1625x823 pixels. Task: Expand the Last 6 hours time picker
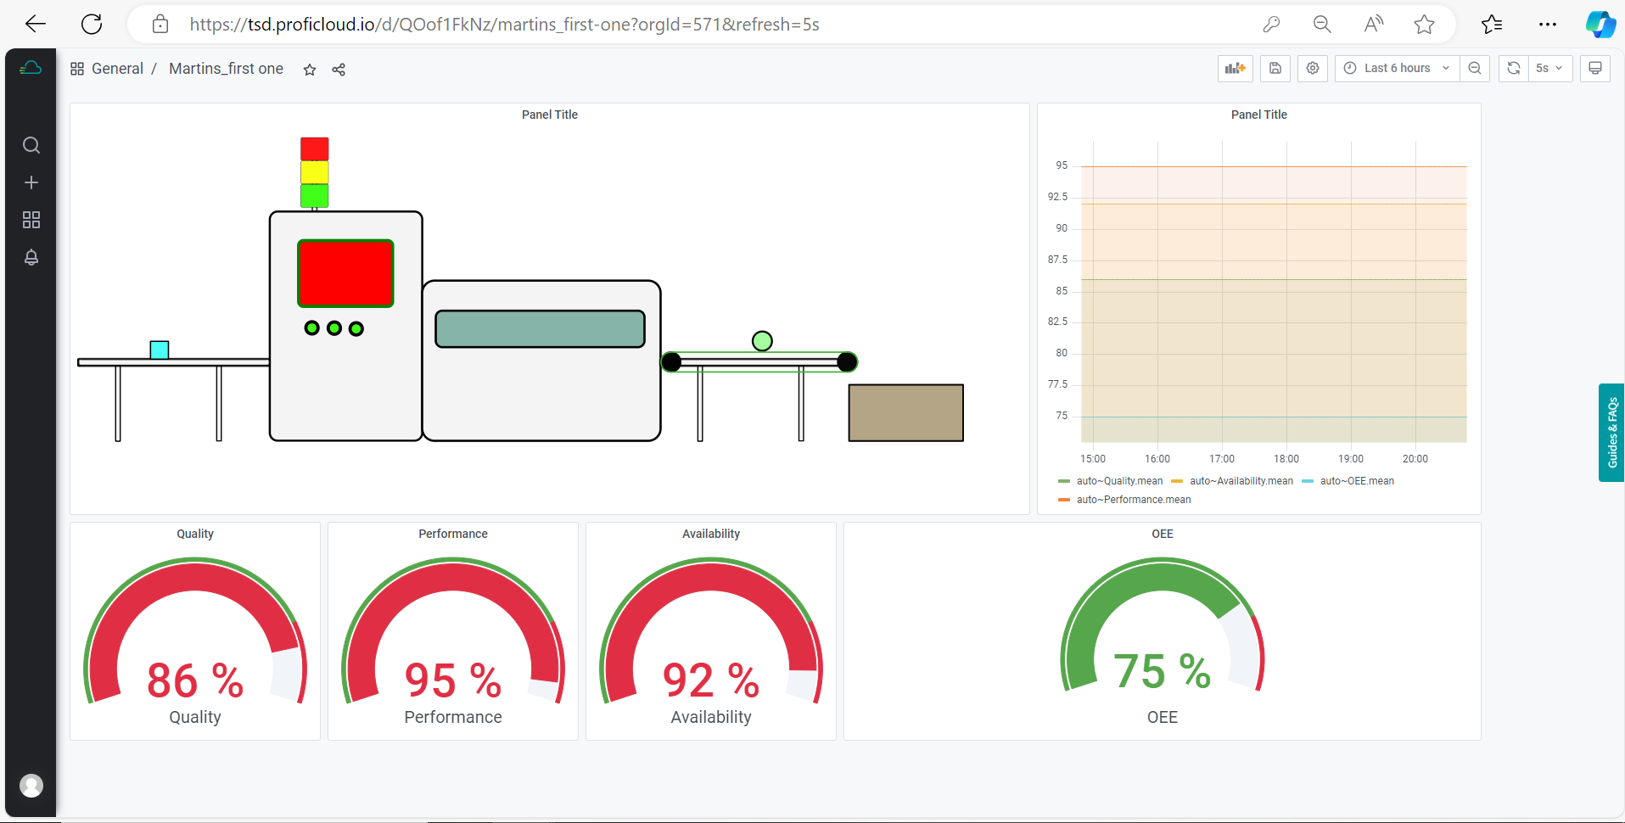click(x=1397, y=69)
